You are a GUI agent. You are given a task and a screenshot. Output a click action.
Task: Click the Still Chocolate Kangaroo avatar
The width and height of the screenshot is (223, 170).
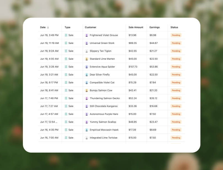click(x=87, y=106)
